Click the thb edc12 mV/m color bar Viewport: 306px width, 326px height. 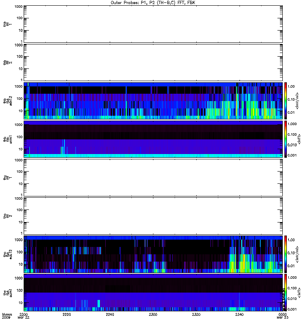[x=286, y=101]
